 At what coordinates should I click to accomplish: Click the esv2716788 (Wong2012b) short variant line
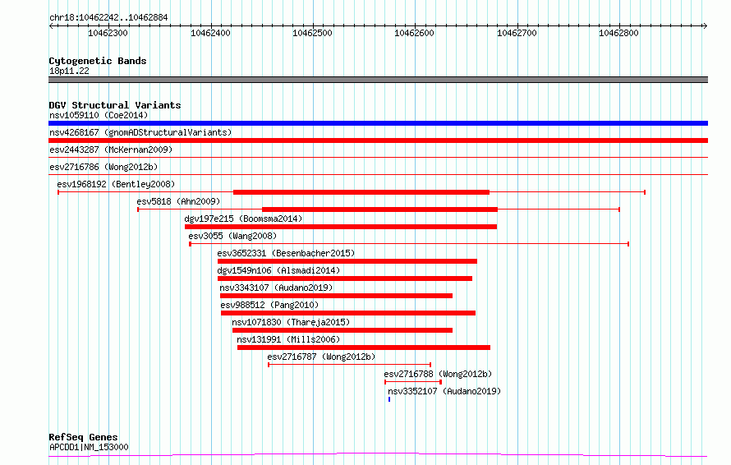[413, 382]
